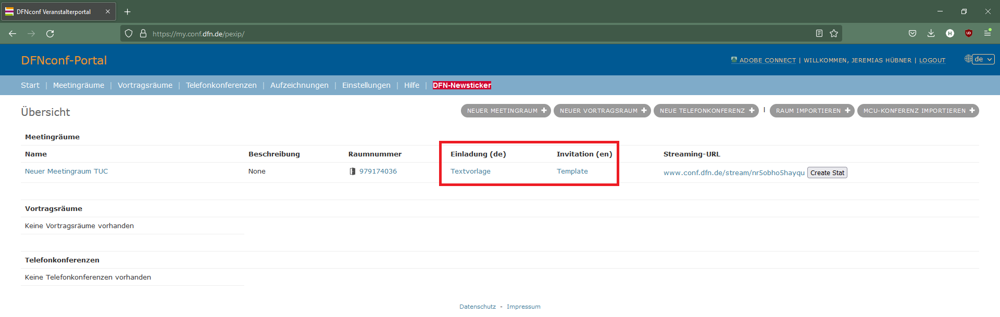Open the Firefox application menu
Viewport: 1000px width, 317px height.
tap(988, 33)
